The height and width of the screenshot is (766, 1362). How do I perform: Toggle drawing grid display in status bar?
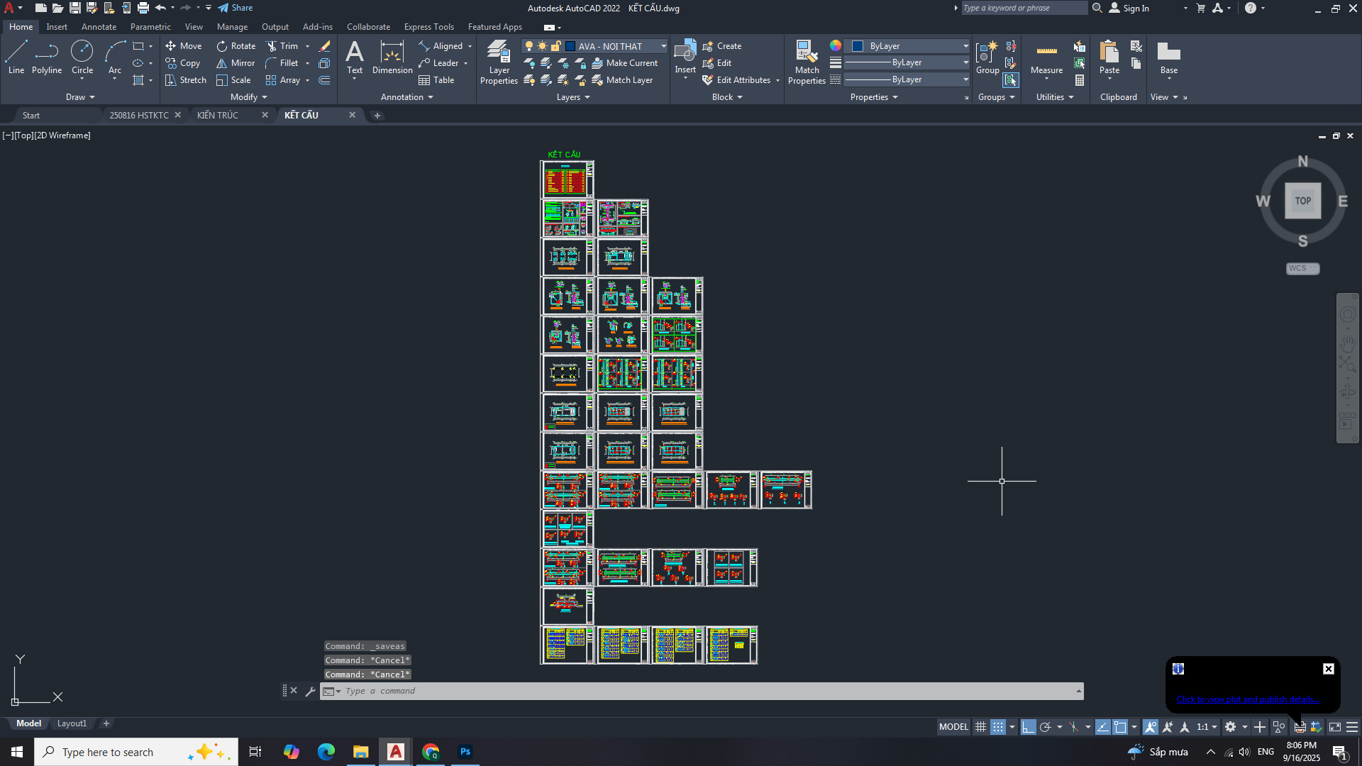(980, 727)
